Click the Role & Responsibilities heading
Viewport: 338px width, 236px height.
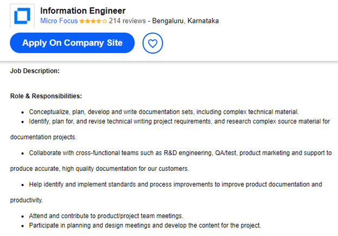(46, 96)
